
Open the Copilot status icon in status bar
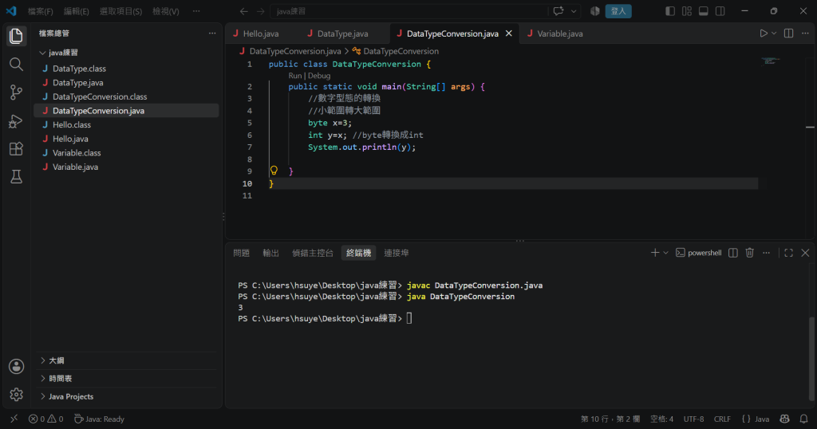click(785, 419)
